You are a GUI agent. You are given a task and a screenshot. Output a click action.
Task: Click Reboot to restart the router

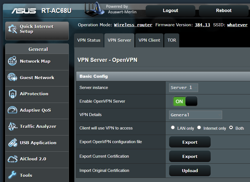click(223, 10)
